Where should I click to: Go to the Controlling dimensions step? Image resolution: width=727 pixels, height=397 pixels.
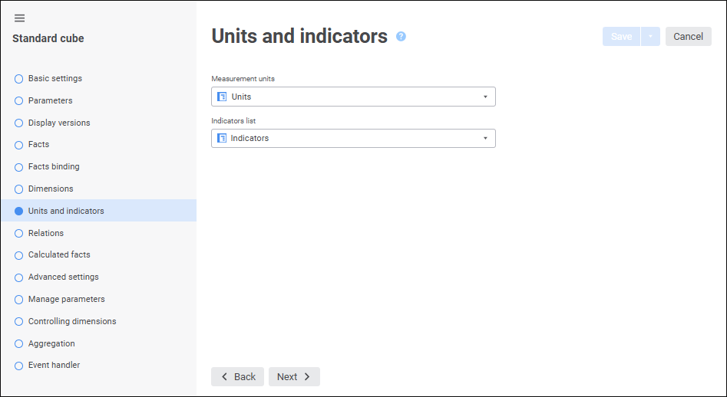pyautogui.click(x=72, y=321)
